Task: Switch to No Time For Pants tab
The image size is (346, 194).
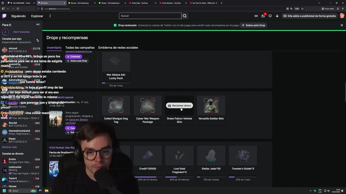Action: pyautogui.click(x=203, y=3)
